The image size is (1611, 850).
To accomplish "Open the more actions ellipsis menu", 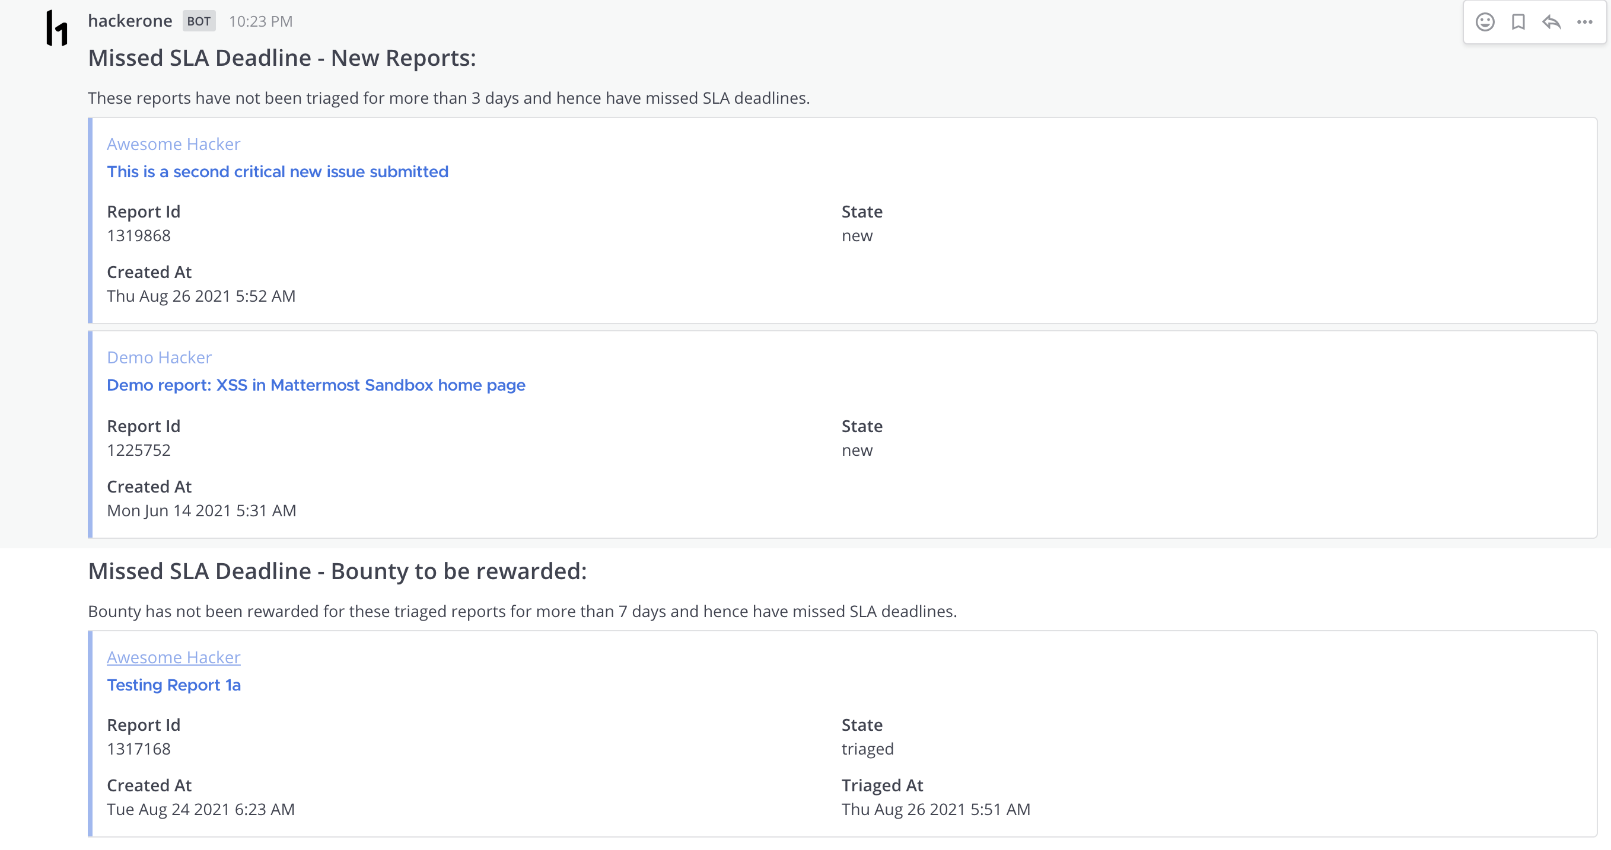I will 1585,22.
